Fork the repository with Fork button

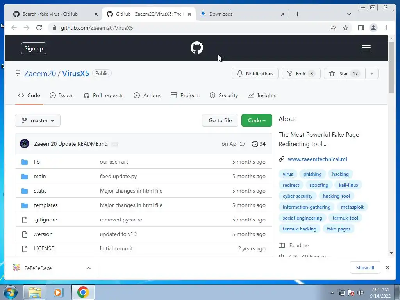[301, 73]
